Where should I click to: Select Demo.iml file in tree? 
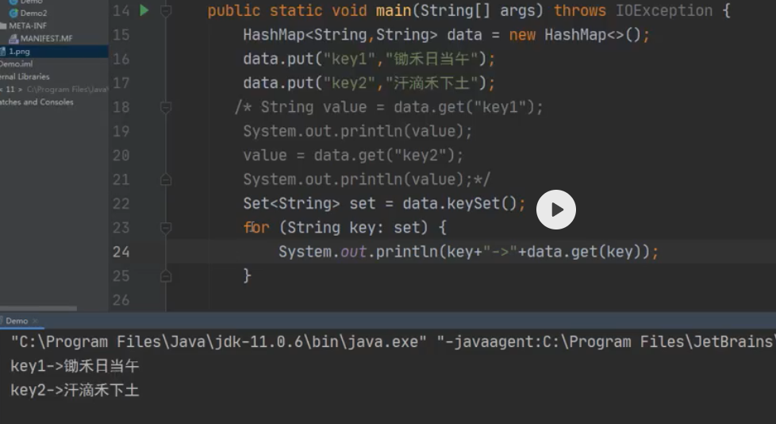[16, 64]
